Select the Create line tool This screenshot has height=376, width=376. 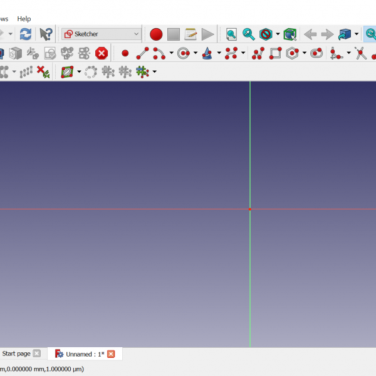(142, 53)
